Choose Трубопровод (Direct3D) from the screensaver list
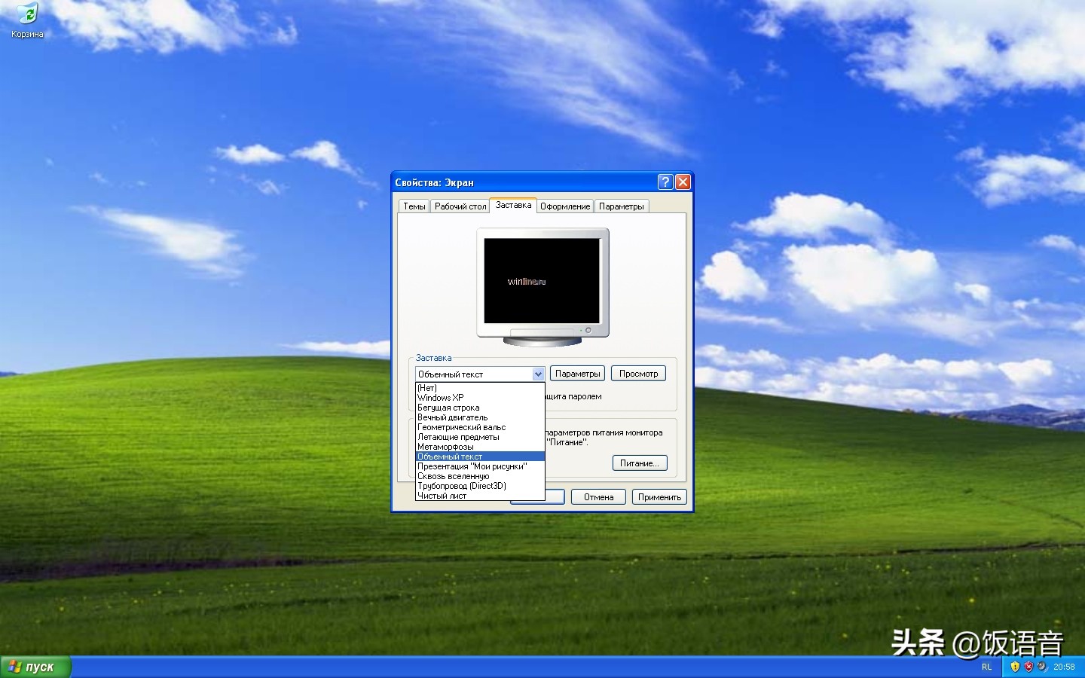Image resolution: width=1085 pixels, height=678 pixels. [461, 486]
